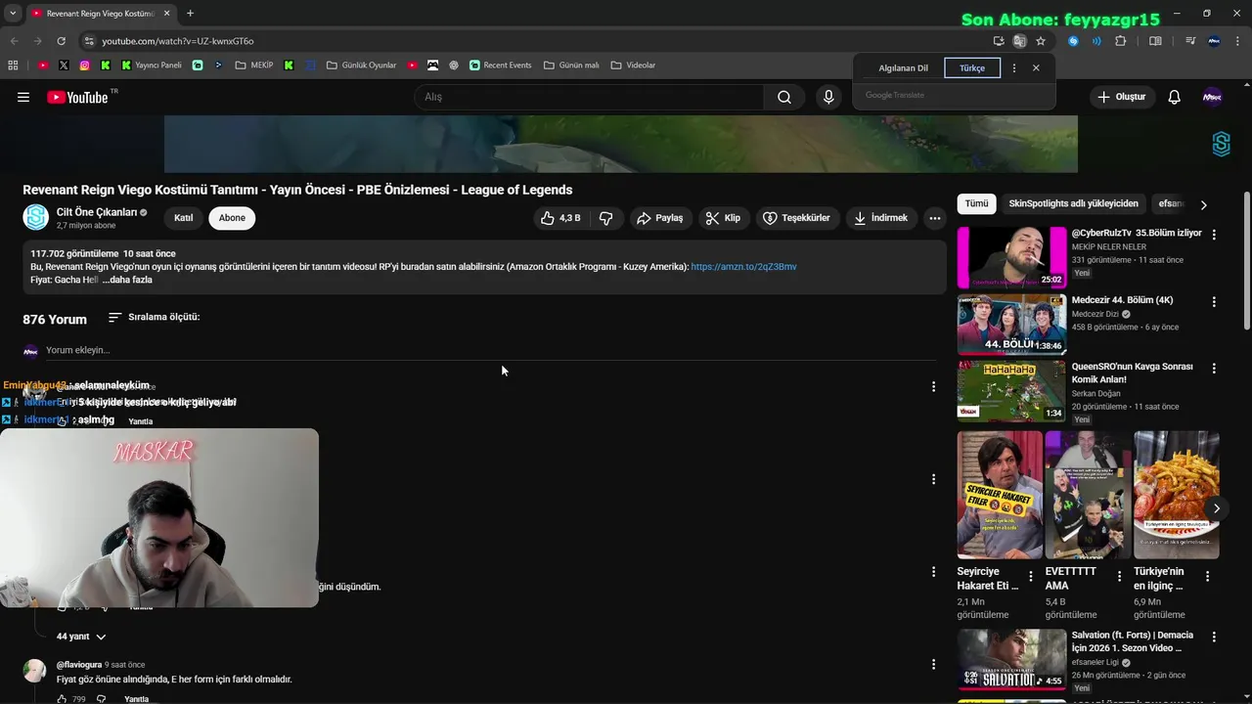Select SkinSpotlights adlı yükleyiciden chip

[x=1073, y=203]
